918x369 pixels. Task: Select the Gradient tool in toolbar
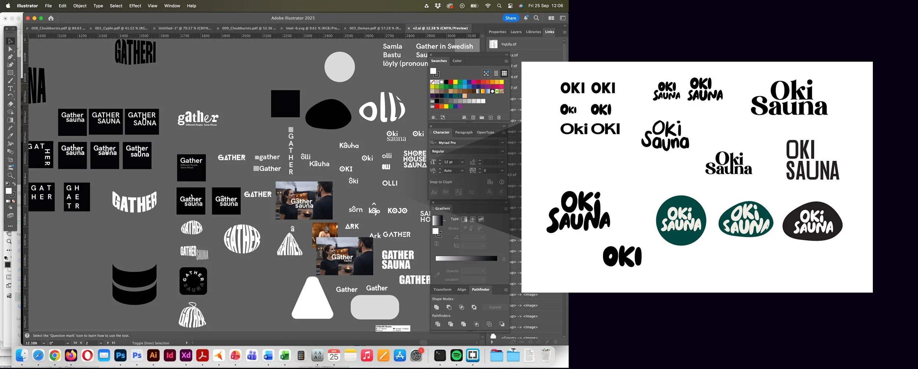[10, 120]
